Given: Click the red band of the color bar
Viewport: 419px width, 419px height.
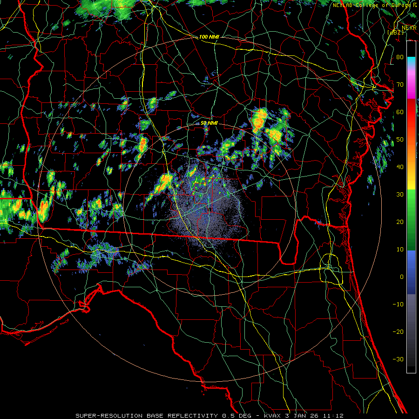Looking at the screenshot, I should coord(411,112).
